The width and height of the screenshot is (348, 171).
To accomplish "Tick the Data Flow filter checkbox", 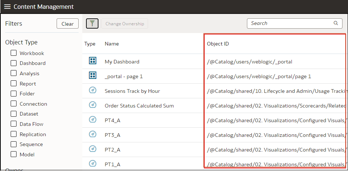I will pyautogui.click(x=14, y=124).
